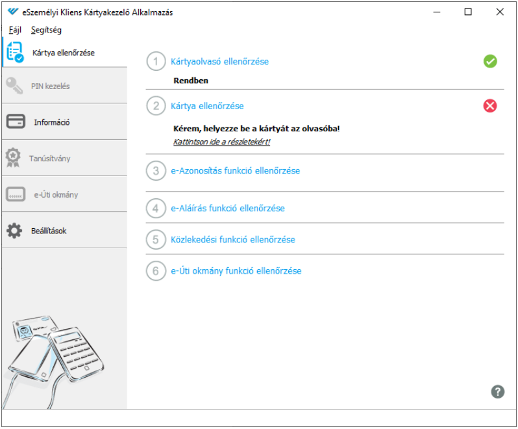The width and height of the screenshot is (518, 429).
Task: Open the Beállítások gear icon
Action: [14, 231]
